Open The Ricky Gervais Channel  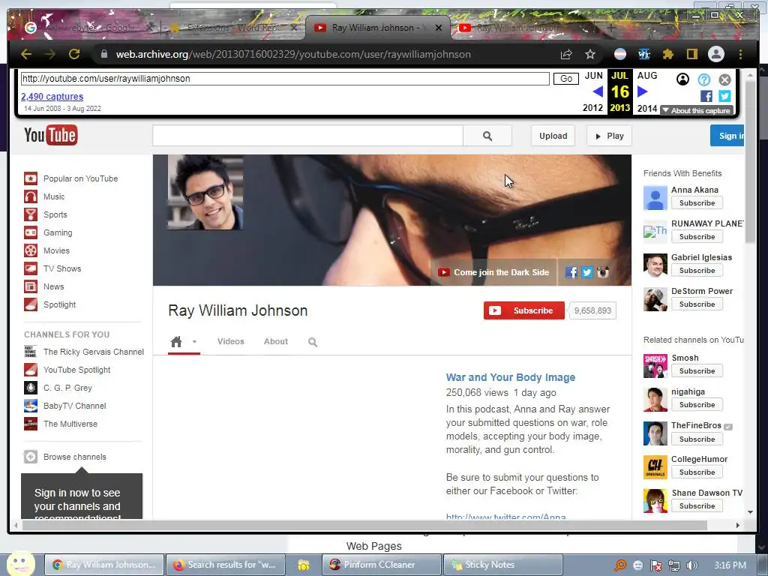84,352
